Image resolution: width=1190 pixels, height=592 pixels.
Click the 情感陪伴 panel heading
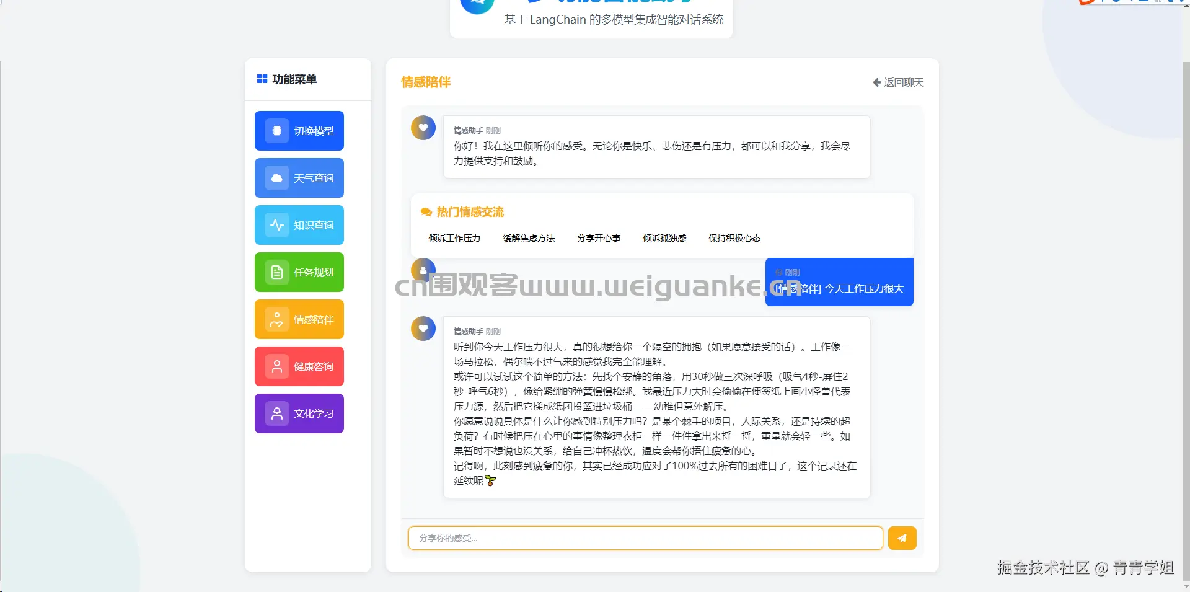click(x=426, y=82)
